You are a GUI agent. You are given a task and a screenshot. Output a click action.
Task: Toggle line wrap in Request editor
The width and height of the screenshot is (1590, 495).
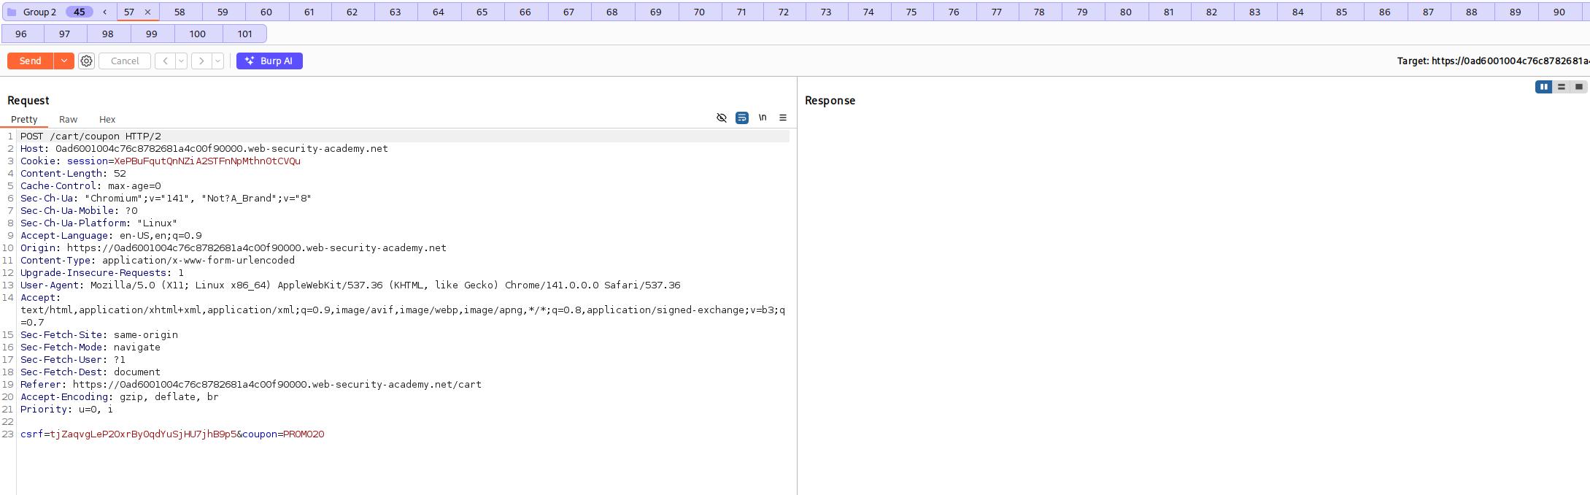tap(742, 118)
